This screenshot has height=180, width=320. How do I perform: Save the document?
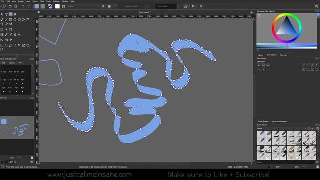coord(15,6)
